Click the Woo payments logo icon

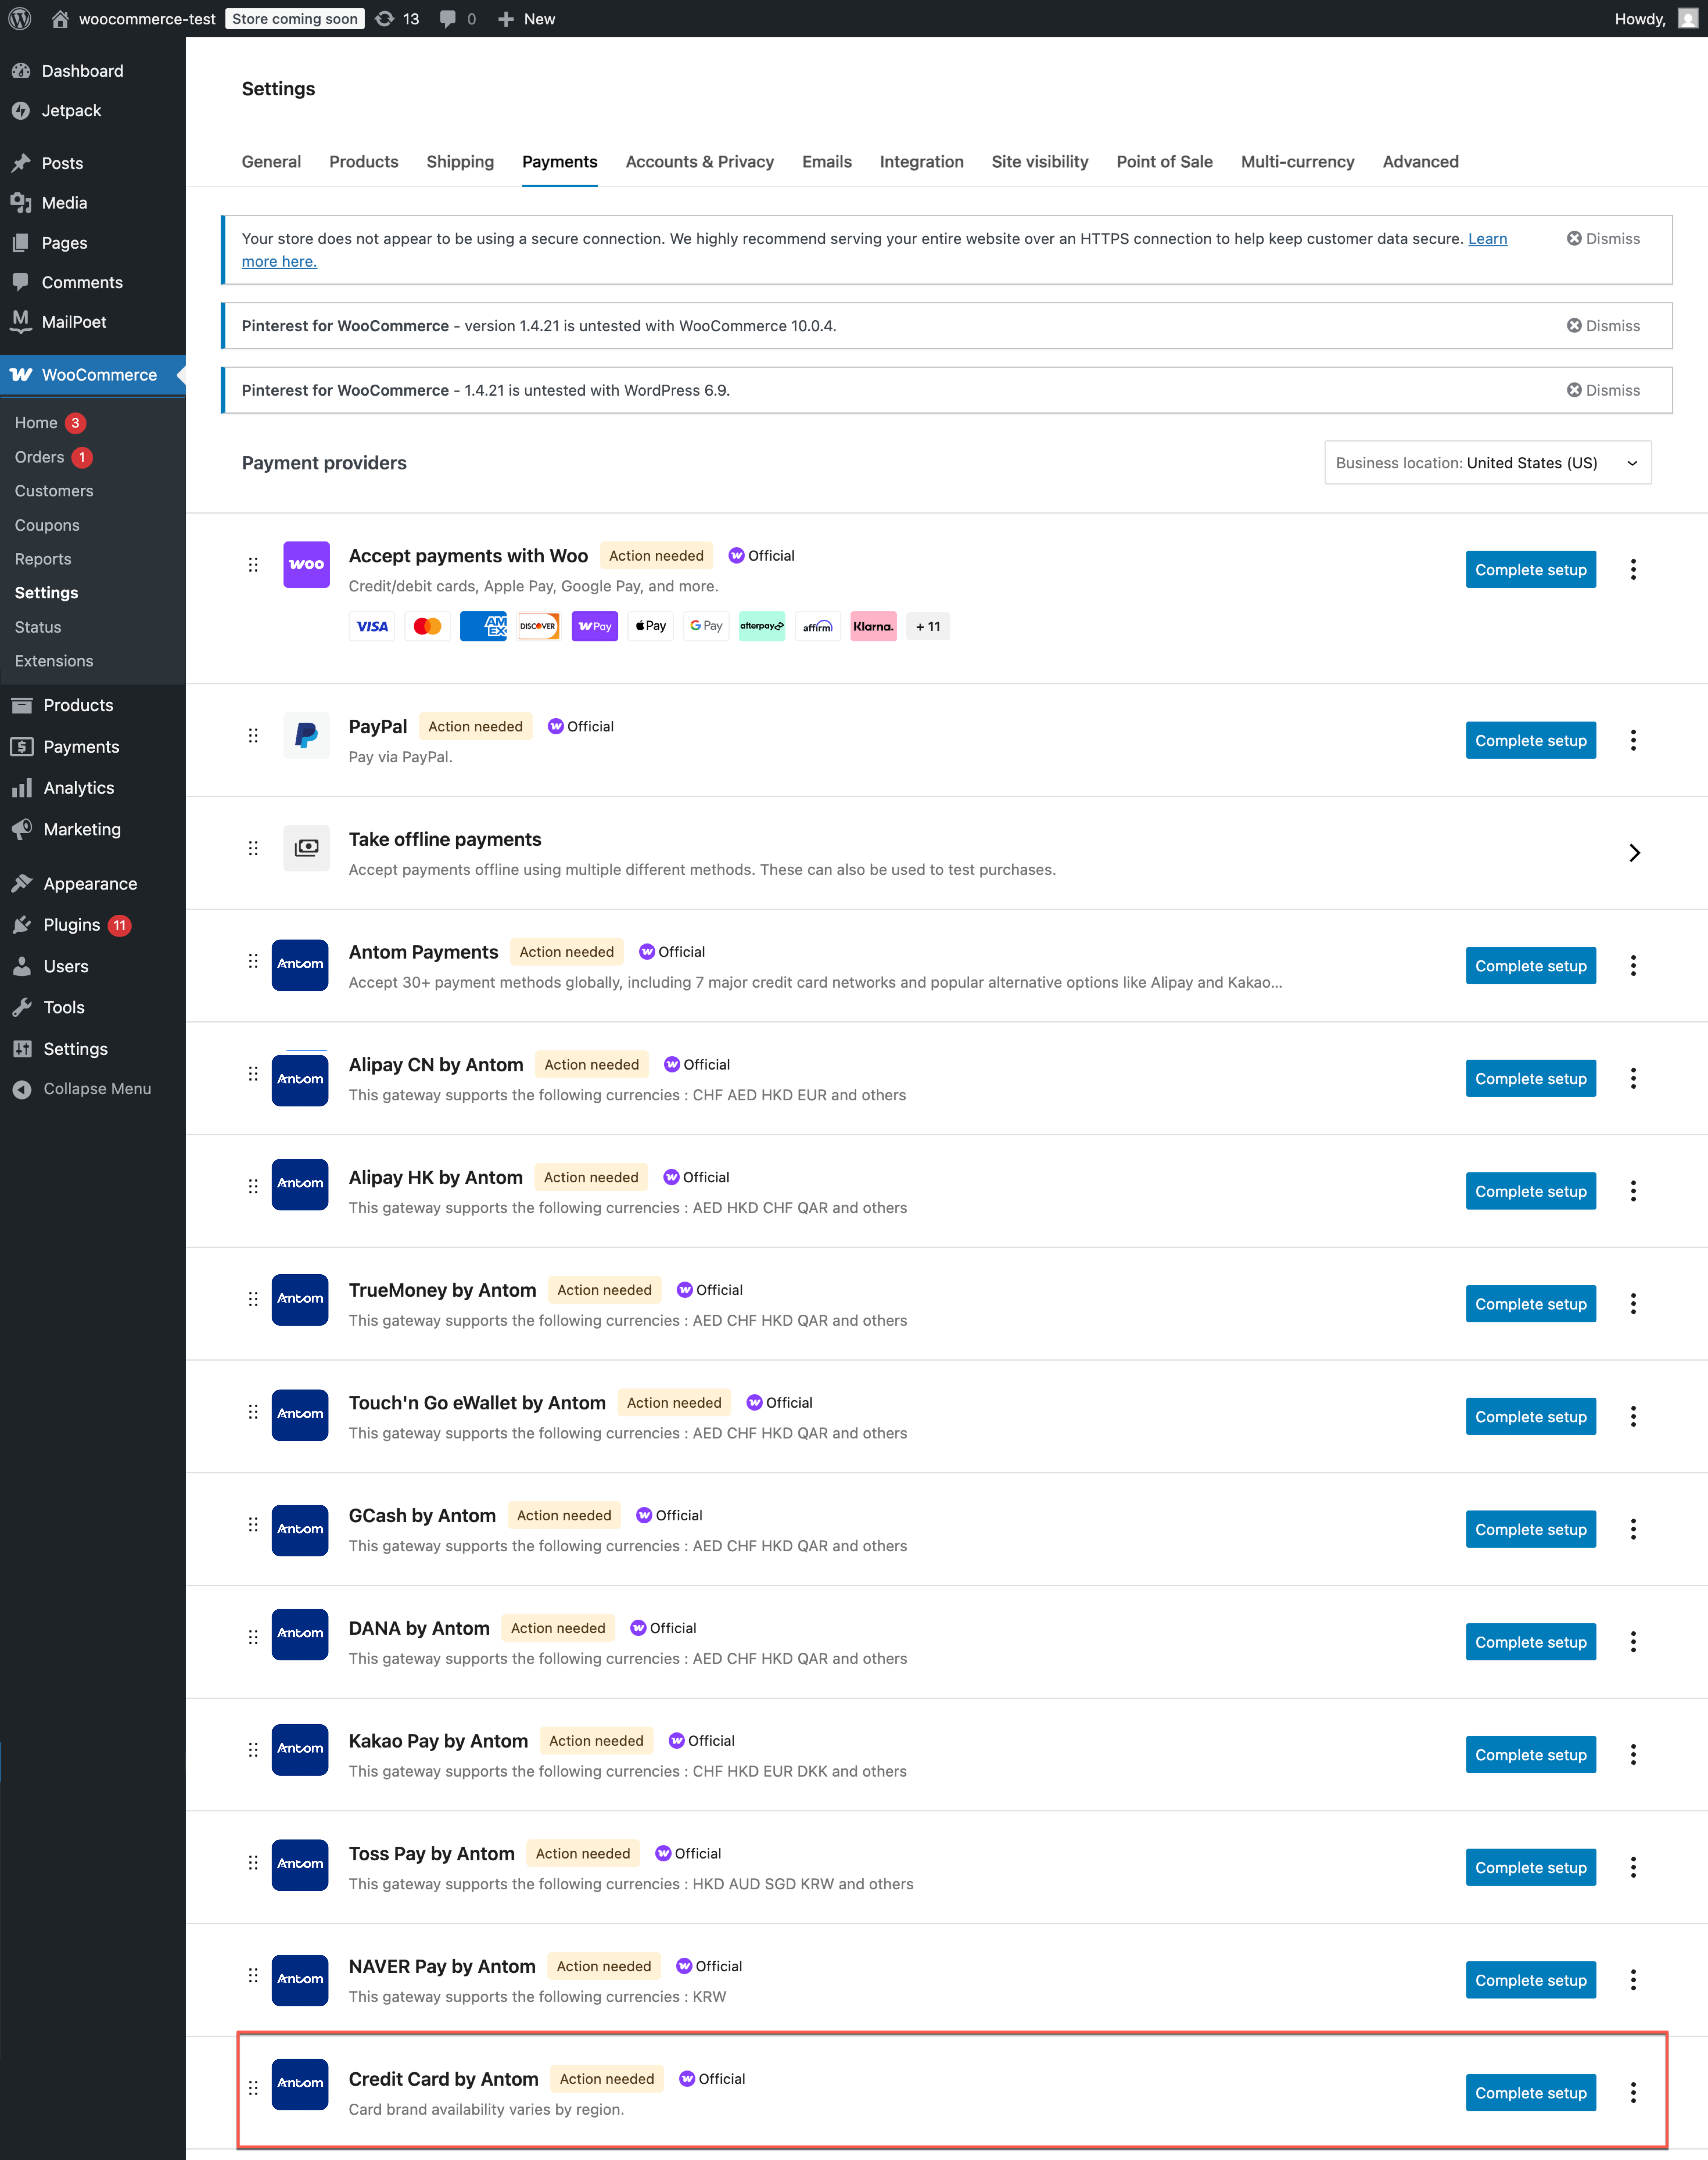coord(306,565)
